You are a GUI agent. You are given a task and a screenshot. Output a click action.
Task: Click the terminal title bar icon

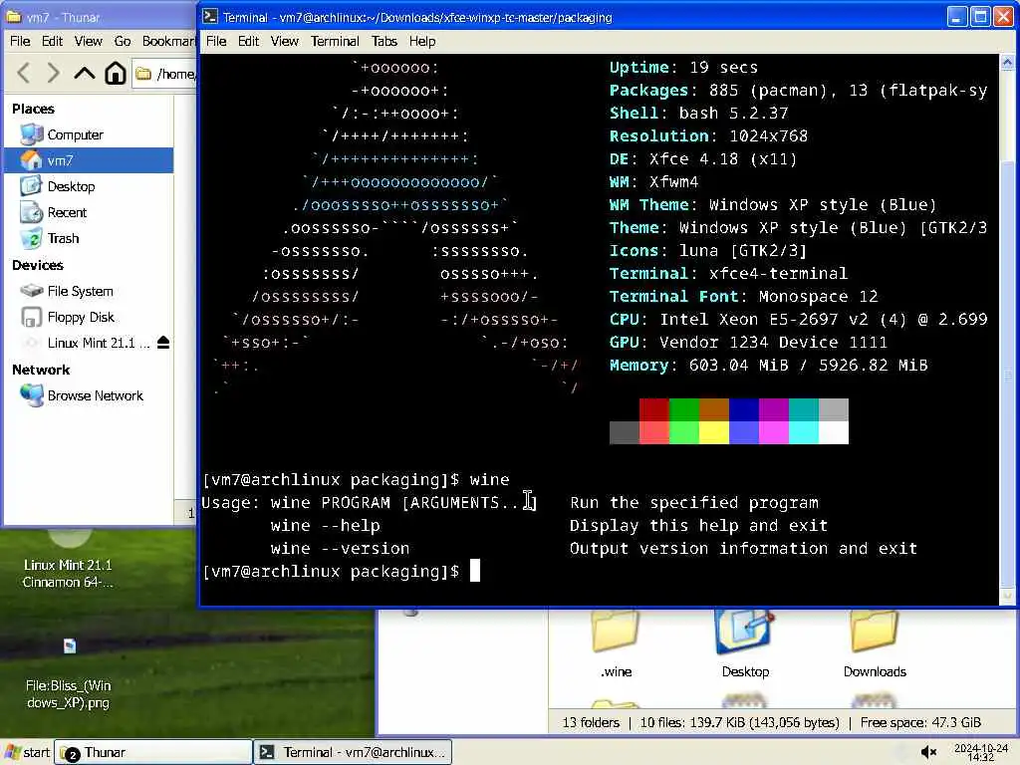(209, 17)
